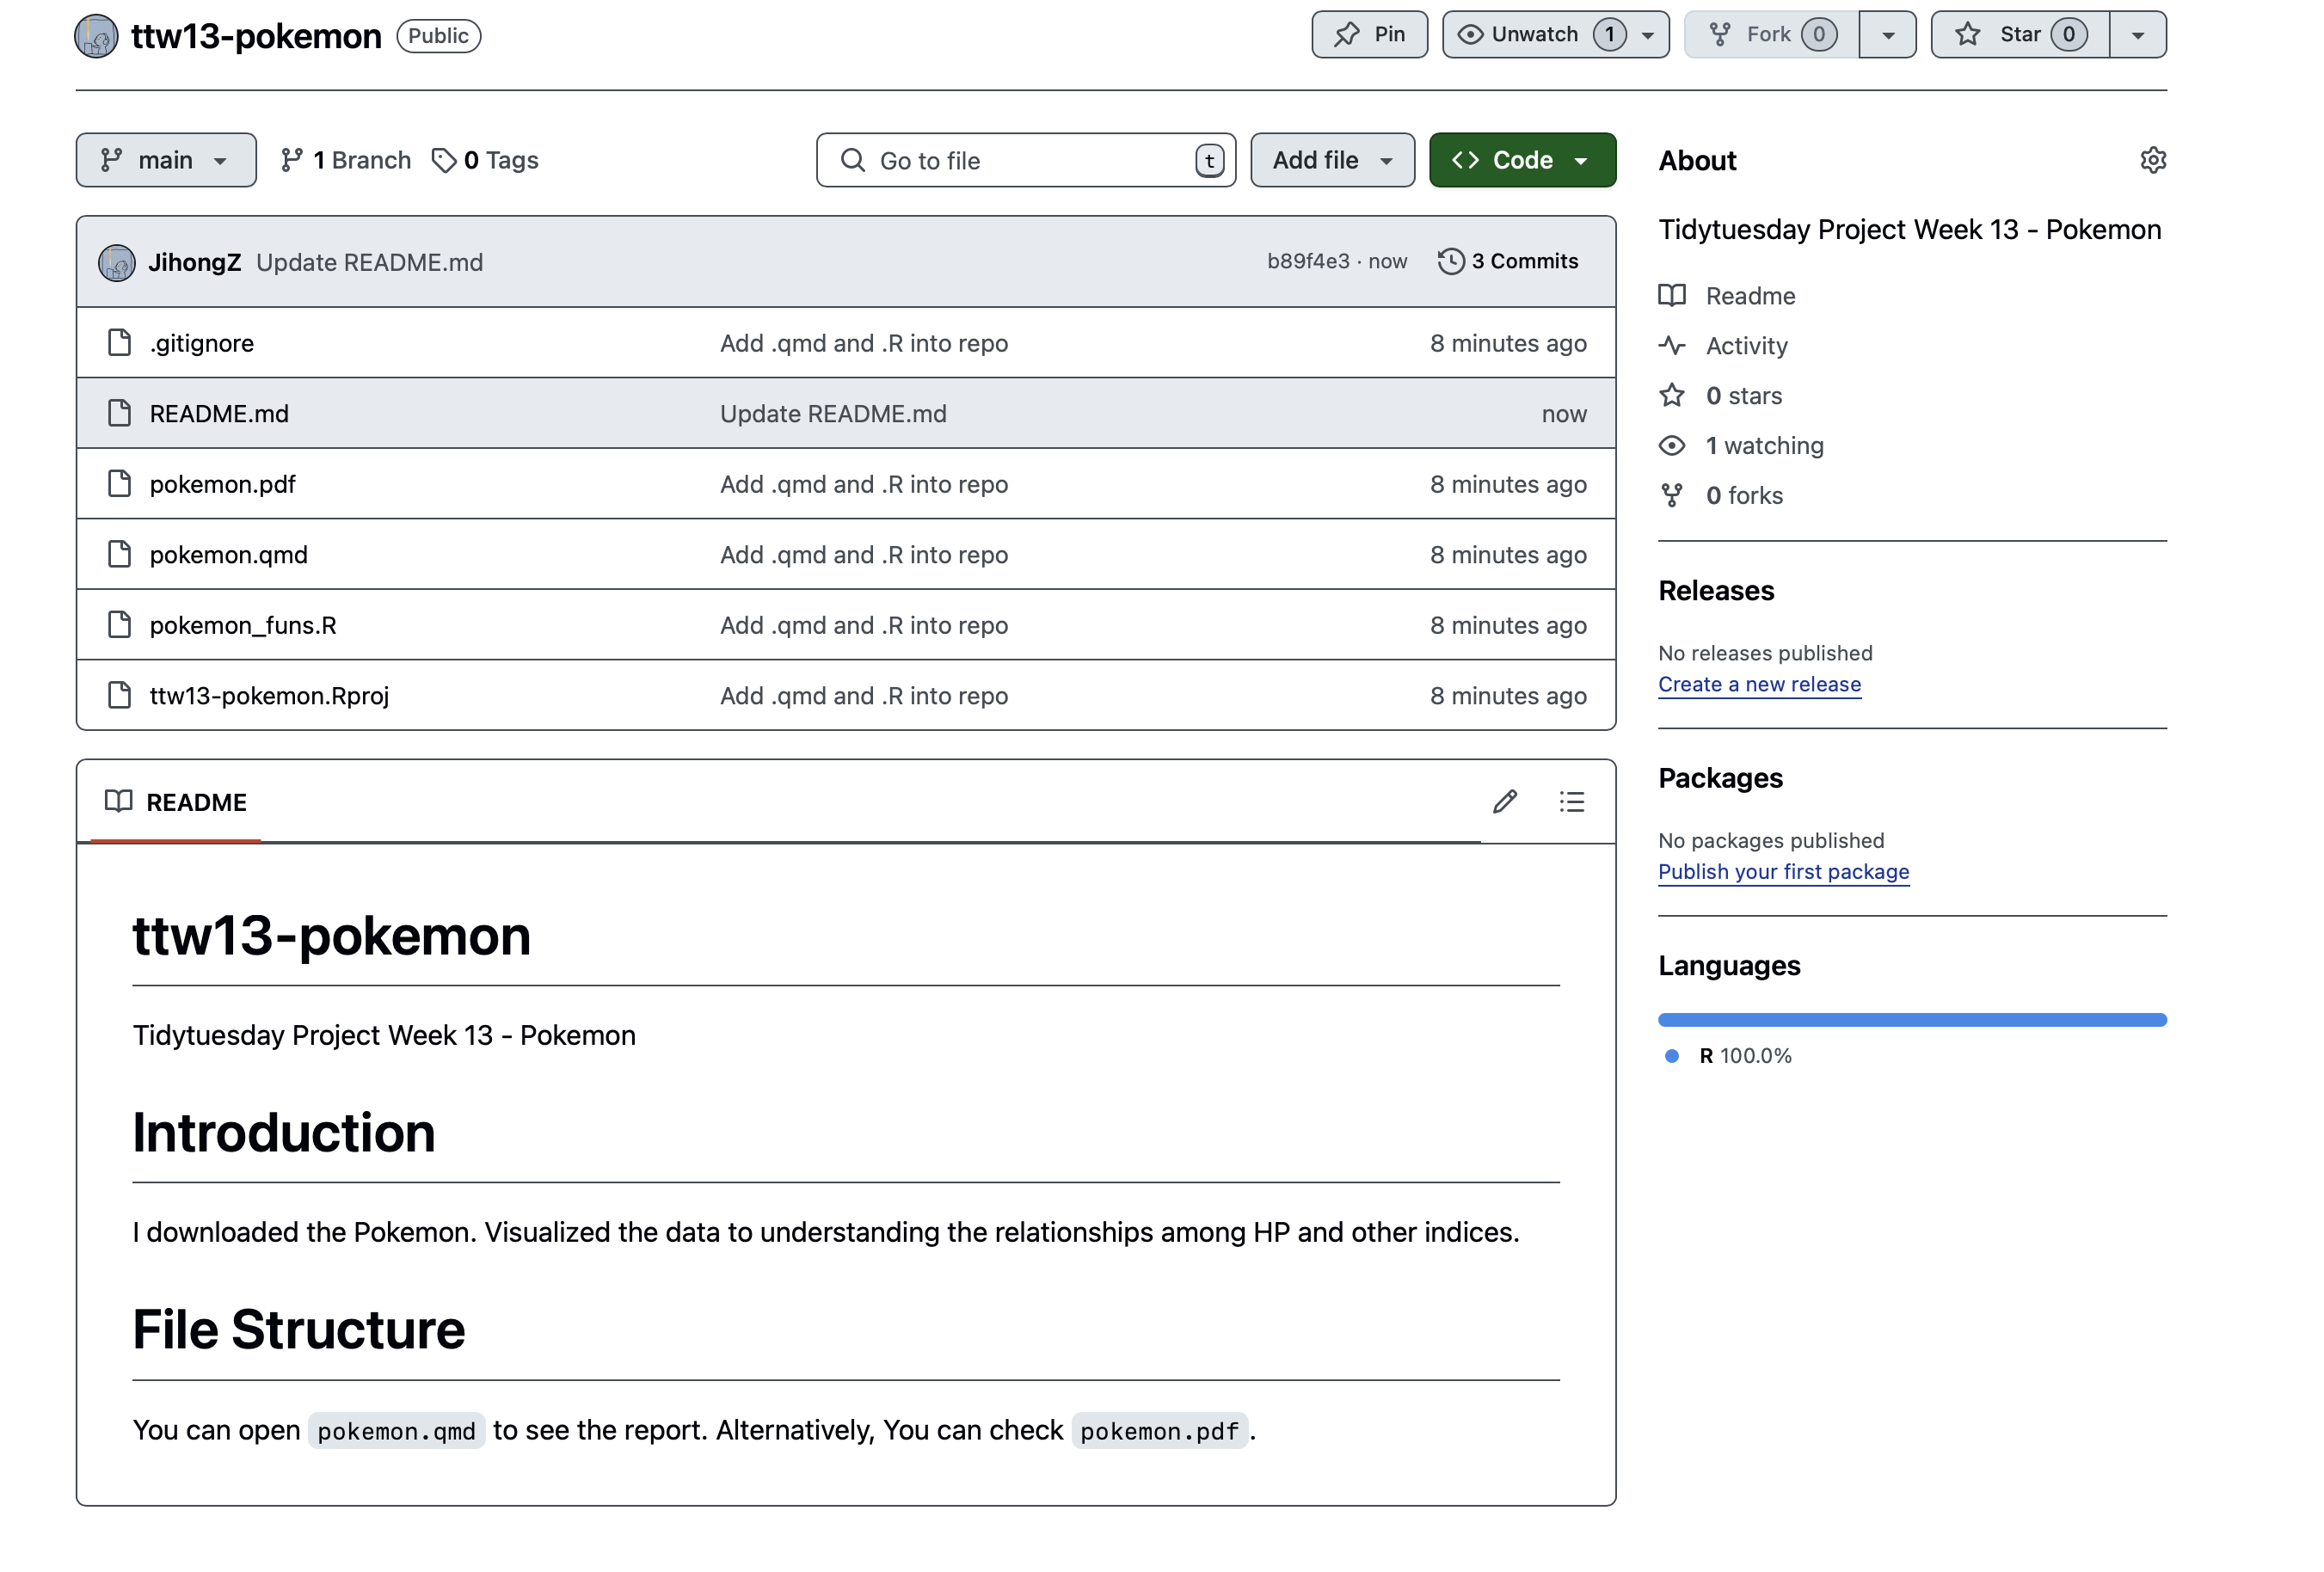Click the branch icon beside 1 Branch
The height and width of the screenshot is (1572, 2324).
point(291,160)
